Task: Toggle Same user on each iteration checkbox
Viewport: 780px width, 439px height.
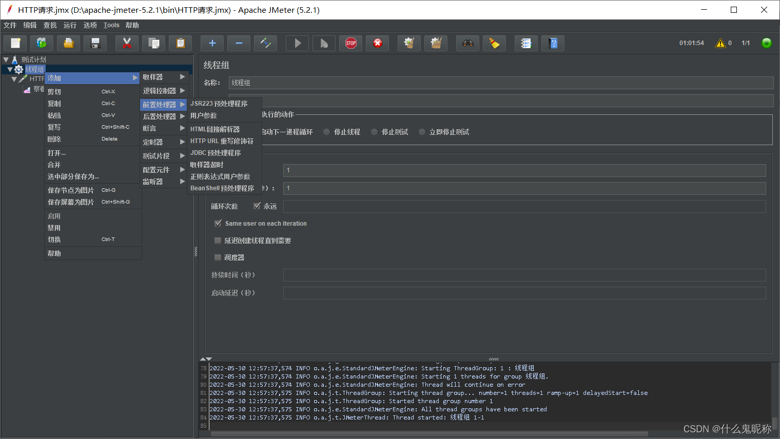Action: point(218,223)
